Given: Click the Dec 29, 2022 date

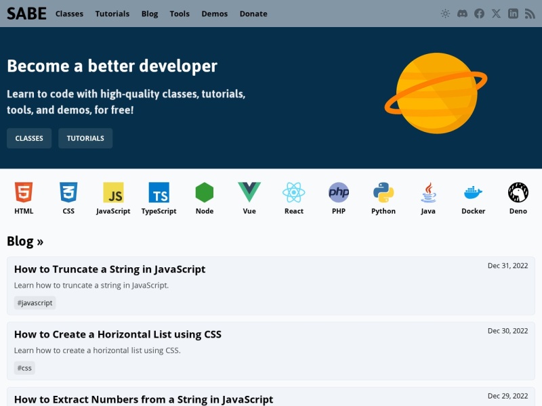Looking at the screenshot, I should (x=507, y=396).
